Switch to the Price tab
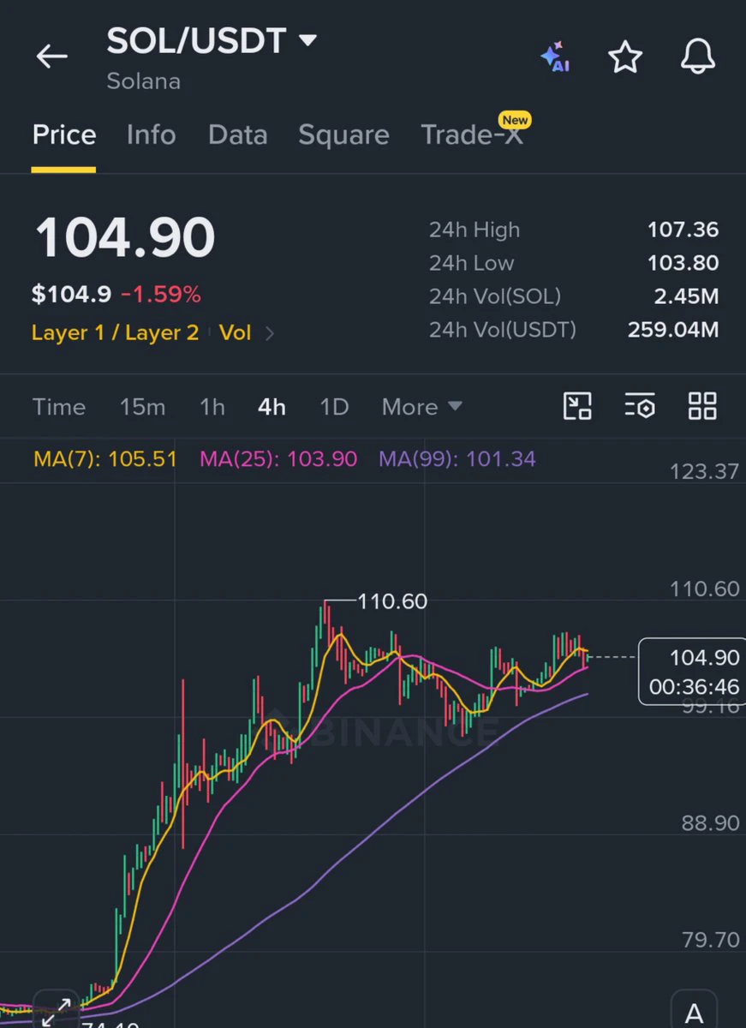This screenshot has height=1028, width=746. pyautogui.click(x=64, y=134)
